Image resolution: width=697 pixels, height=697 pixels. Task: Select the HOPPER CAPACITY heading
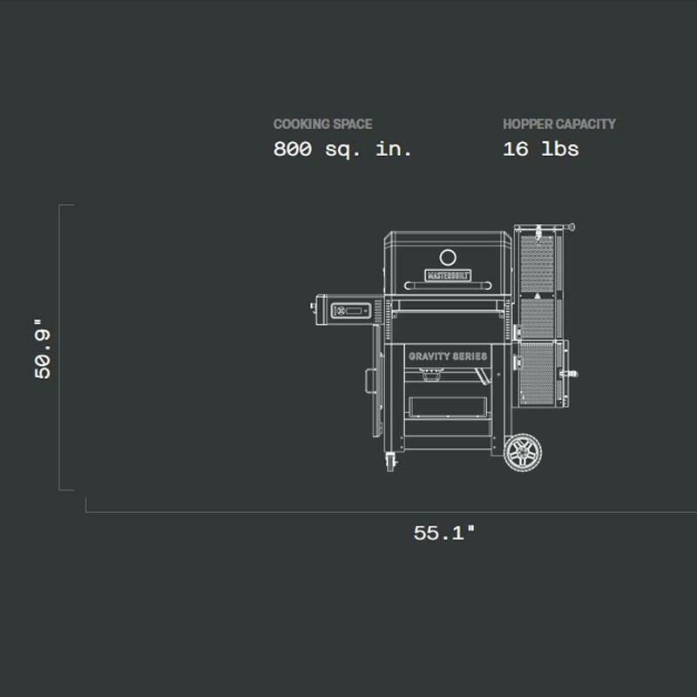561,123
